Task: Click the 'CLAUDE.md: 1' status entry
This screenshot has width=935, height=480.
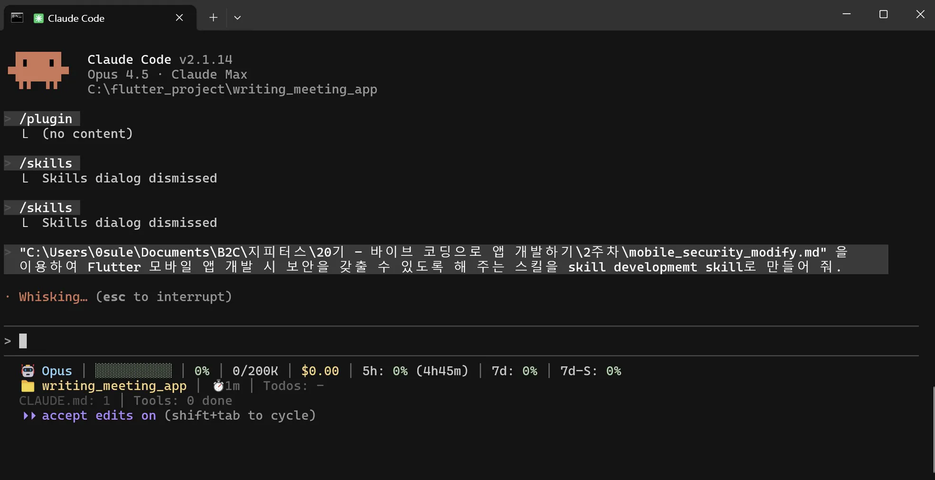Action: [x=65, y=401]
